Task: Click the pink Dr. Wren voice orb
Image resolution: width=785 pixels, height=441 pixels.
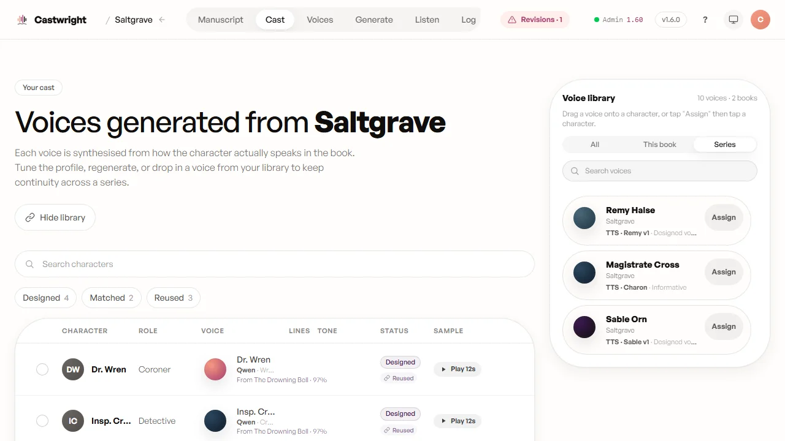Action: point(215,369)
